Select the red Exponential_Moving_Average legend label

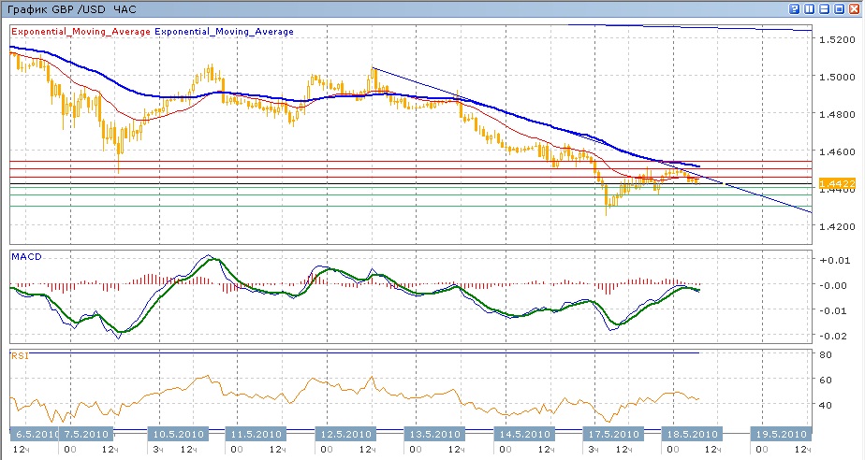pyautogui.click(x=80, y=32)
